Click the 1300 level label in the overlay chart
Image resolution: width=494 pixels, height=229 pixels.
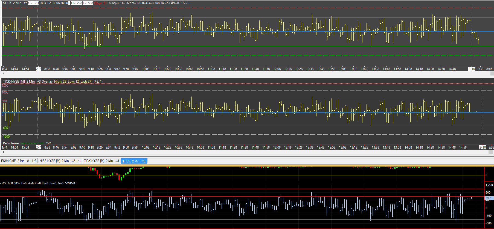tap(5, 86)
